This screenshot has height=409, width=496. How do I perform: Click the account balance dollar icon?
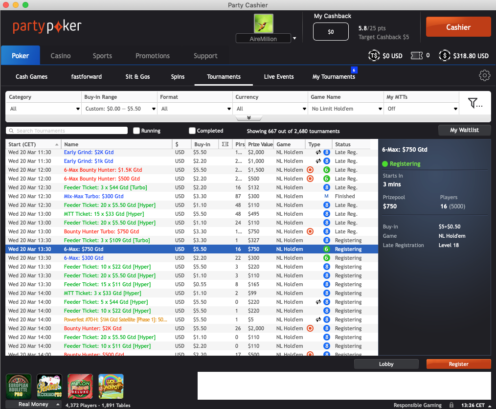[445, 56]
